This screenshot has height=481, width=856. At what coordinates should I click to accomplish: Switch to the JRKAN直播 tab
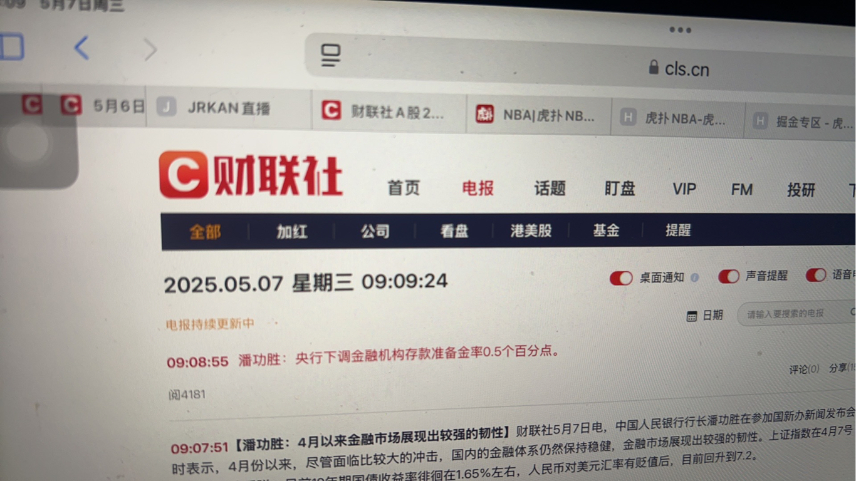point(229,108)
